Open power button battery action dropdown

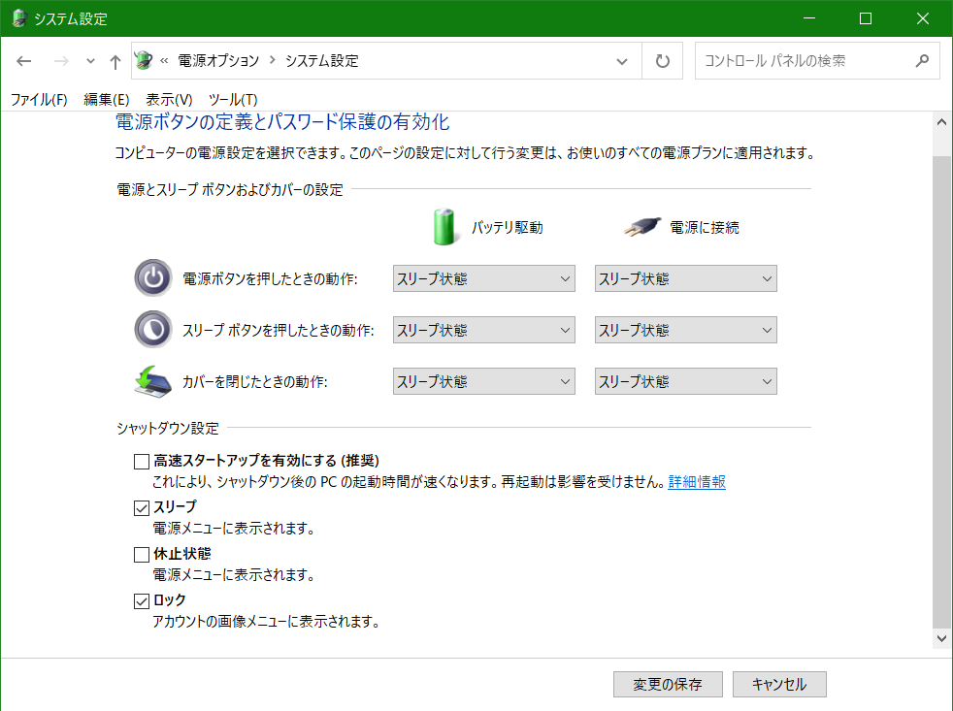pos(484,278)
